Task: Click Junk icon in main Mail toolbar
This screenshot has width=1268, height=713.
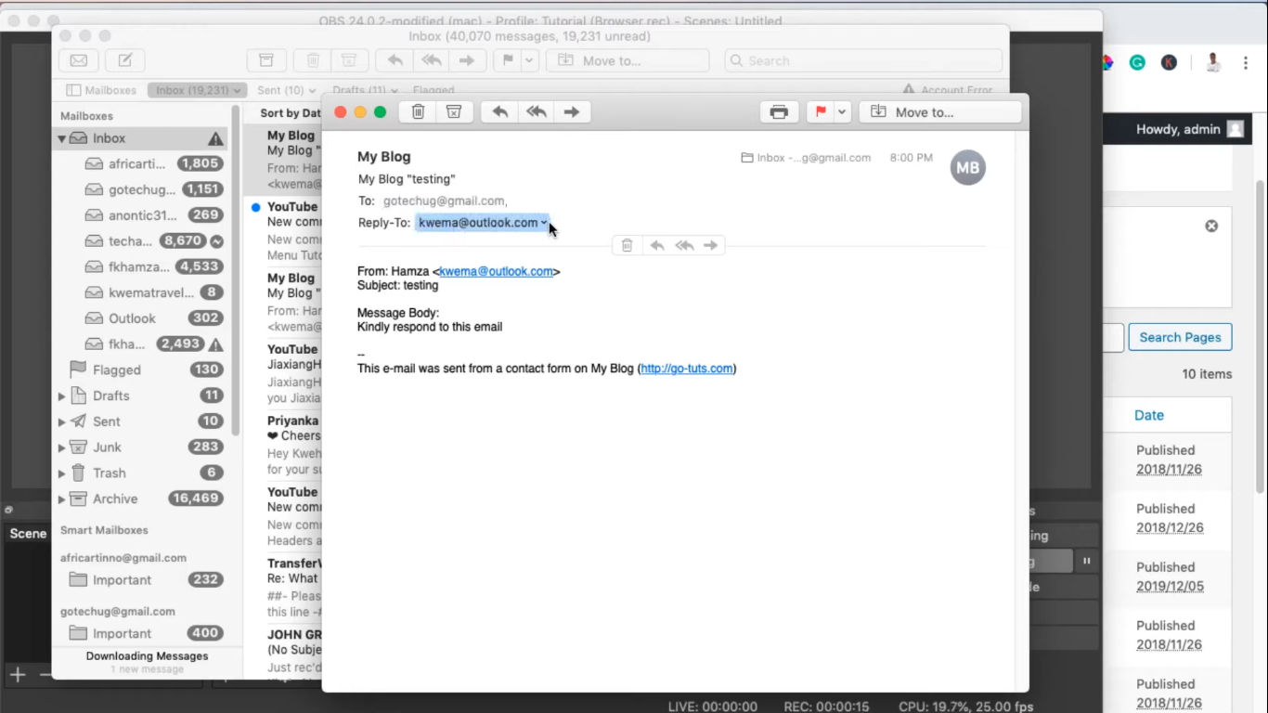Action: click(x=349, y=60)
